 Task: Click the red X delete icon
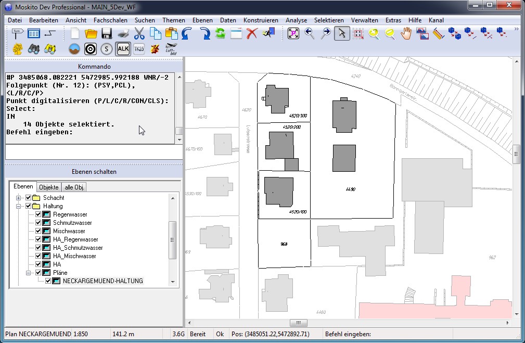coord(252,34)
